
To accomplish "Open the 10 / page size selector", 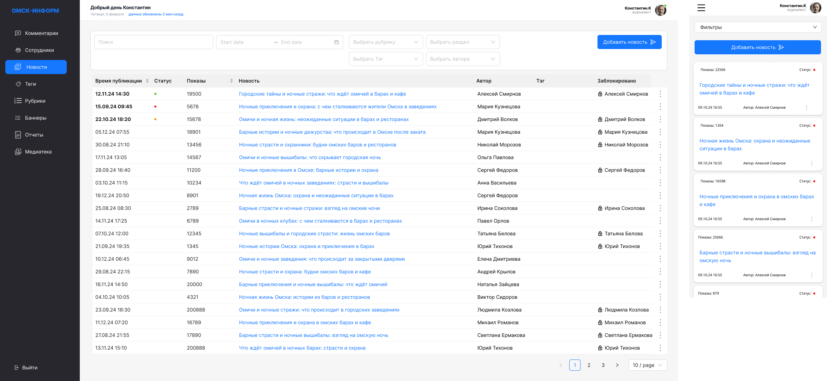I will 647,365.
